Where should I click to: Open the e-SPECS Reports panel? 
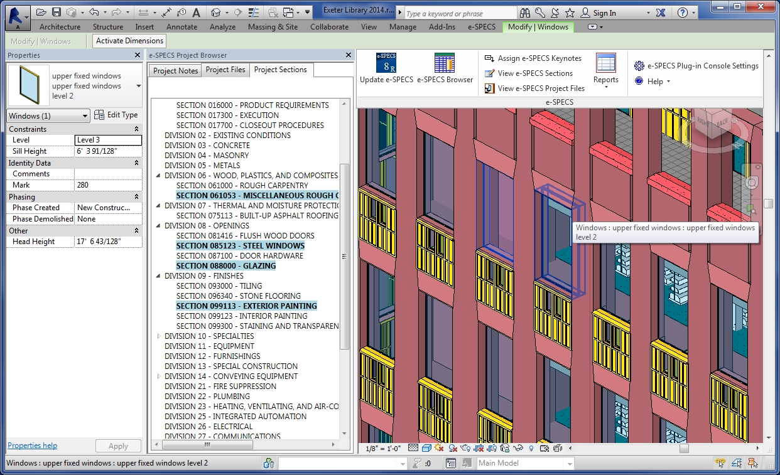(x=606, y=69)
